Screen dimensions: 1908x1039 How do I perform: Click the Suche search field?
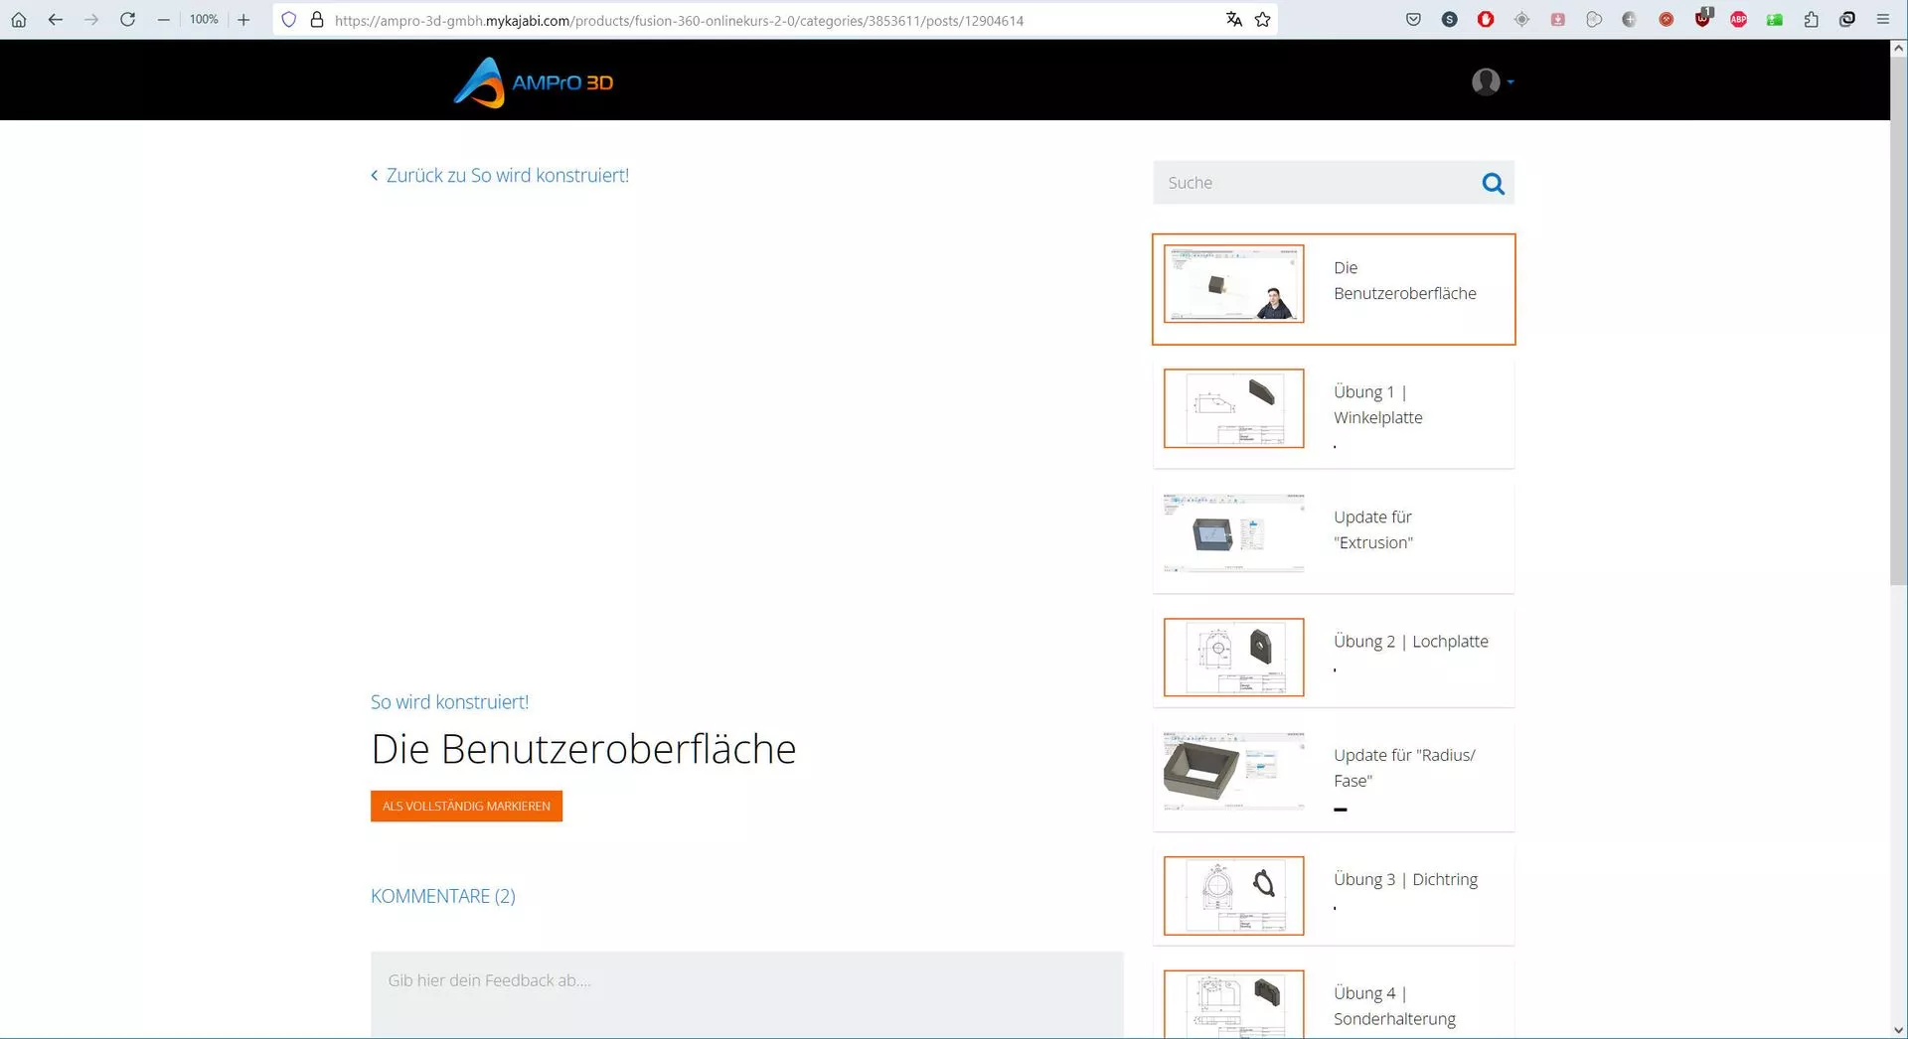1316,183
